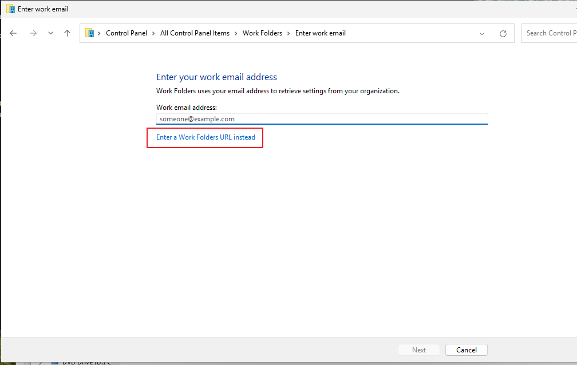
Task: Click the Work Folders icon in address bar
Action: 89,33
